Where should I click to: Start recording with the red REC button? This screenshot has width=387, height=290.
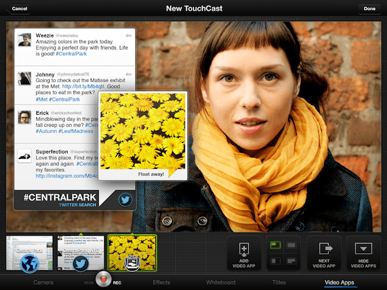tap(103, 279)
